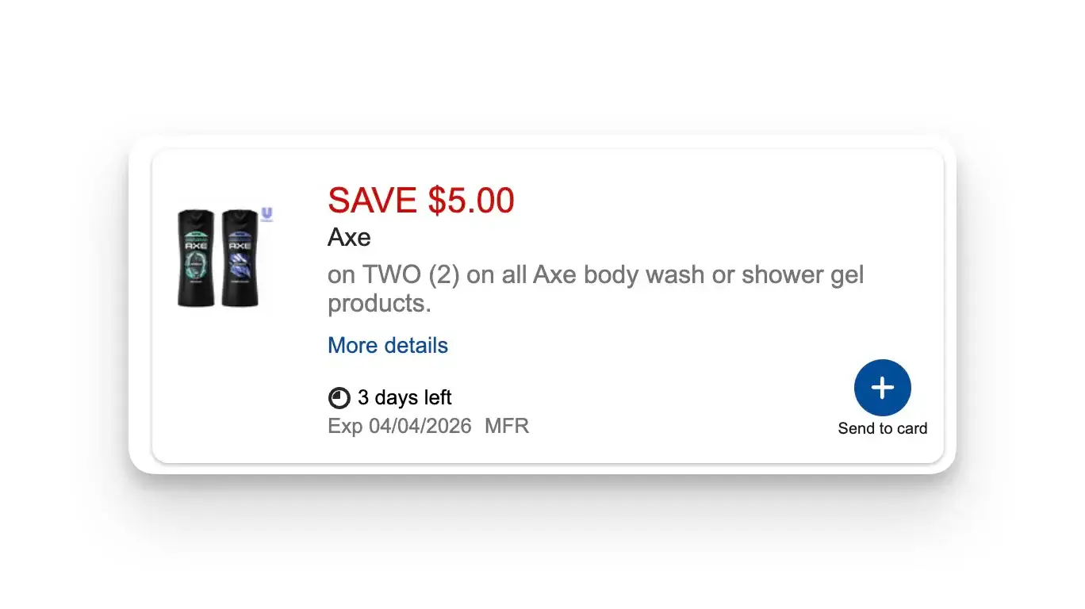Open the More details link
Image resolution: width=1085 pixels, height=609 pixels.
coord(388,346)
